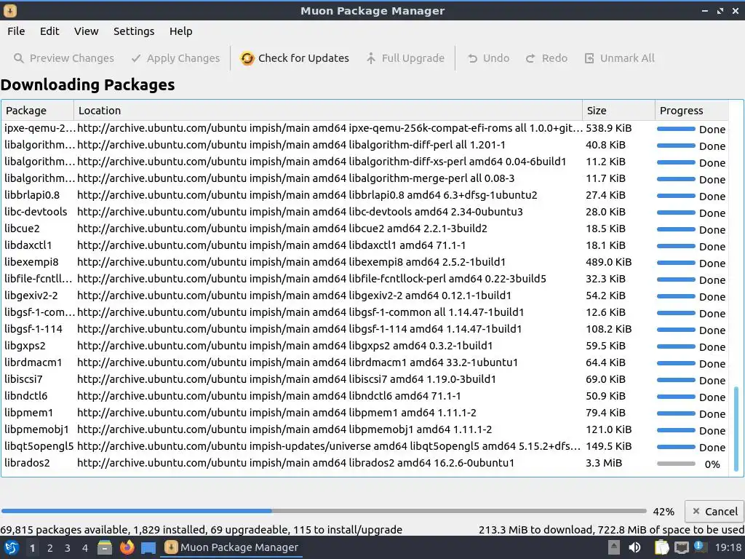Select the libgsf-1-114 package name

tap(33, 329)
